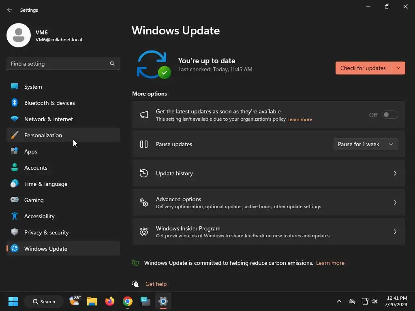
Task: Launch Firefox from the taskbar
Action: (x=110, y=301)
